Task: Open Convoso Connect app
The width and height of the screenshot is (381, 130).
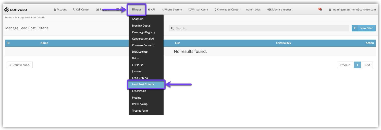Action: [x=146, y=45]
